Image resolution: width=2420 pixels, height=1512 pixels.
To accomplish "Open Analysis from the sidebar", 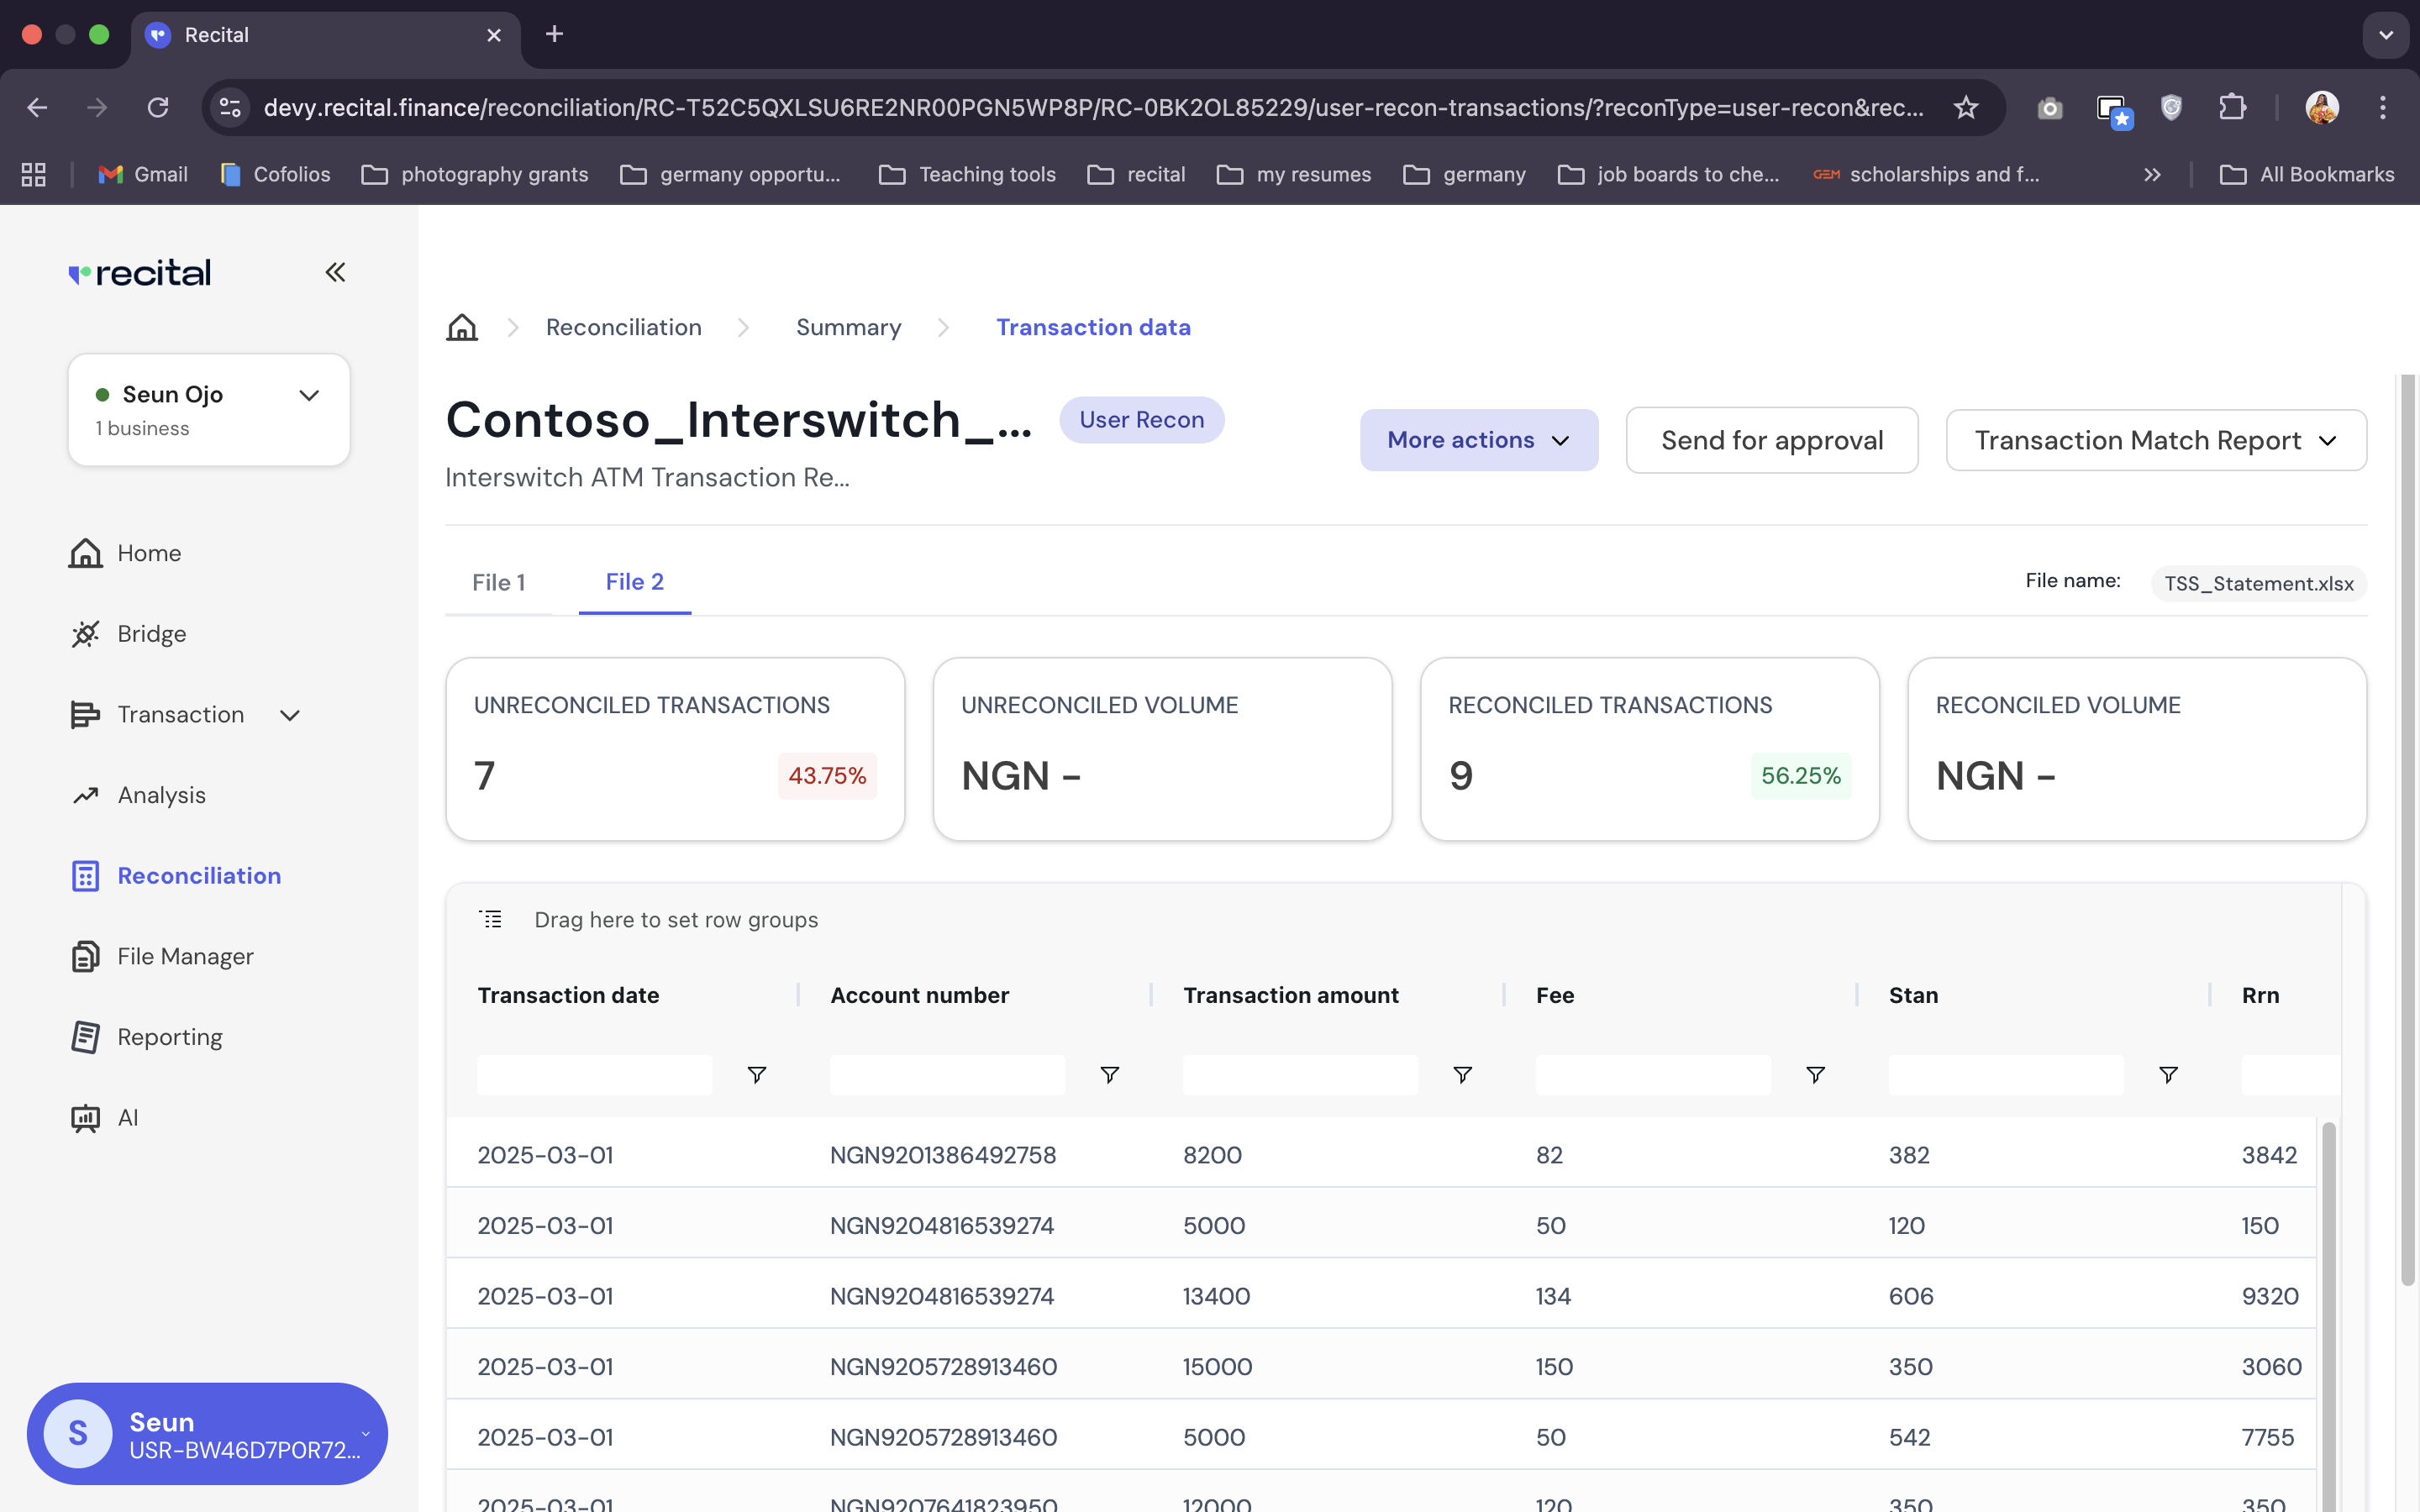I will point(161,795).
